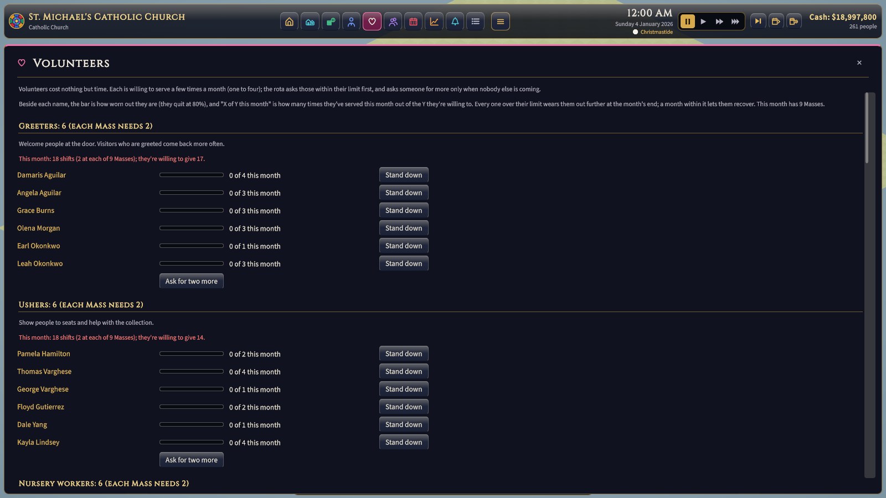Click the name Dale Yang
The width and height of the screenshot is (886, 498).
pyautogui.click(x=32, y=424)
